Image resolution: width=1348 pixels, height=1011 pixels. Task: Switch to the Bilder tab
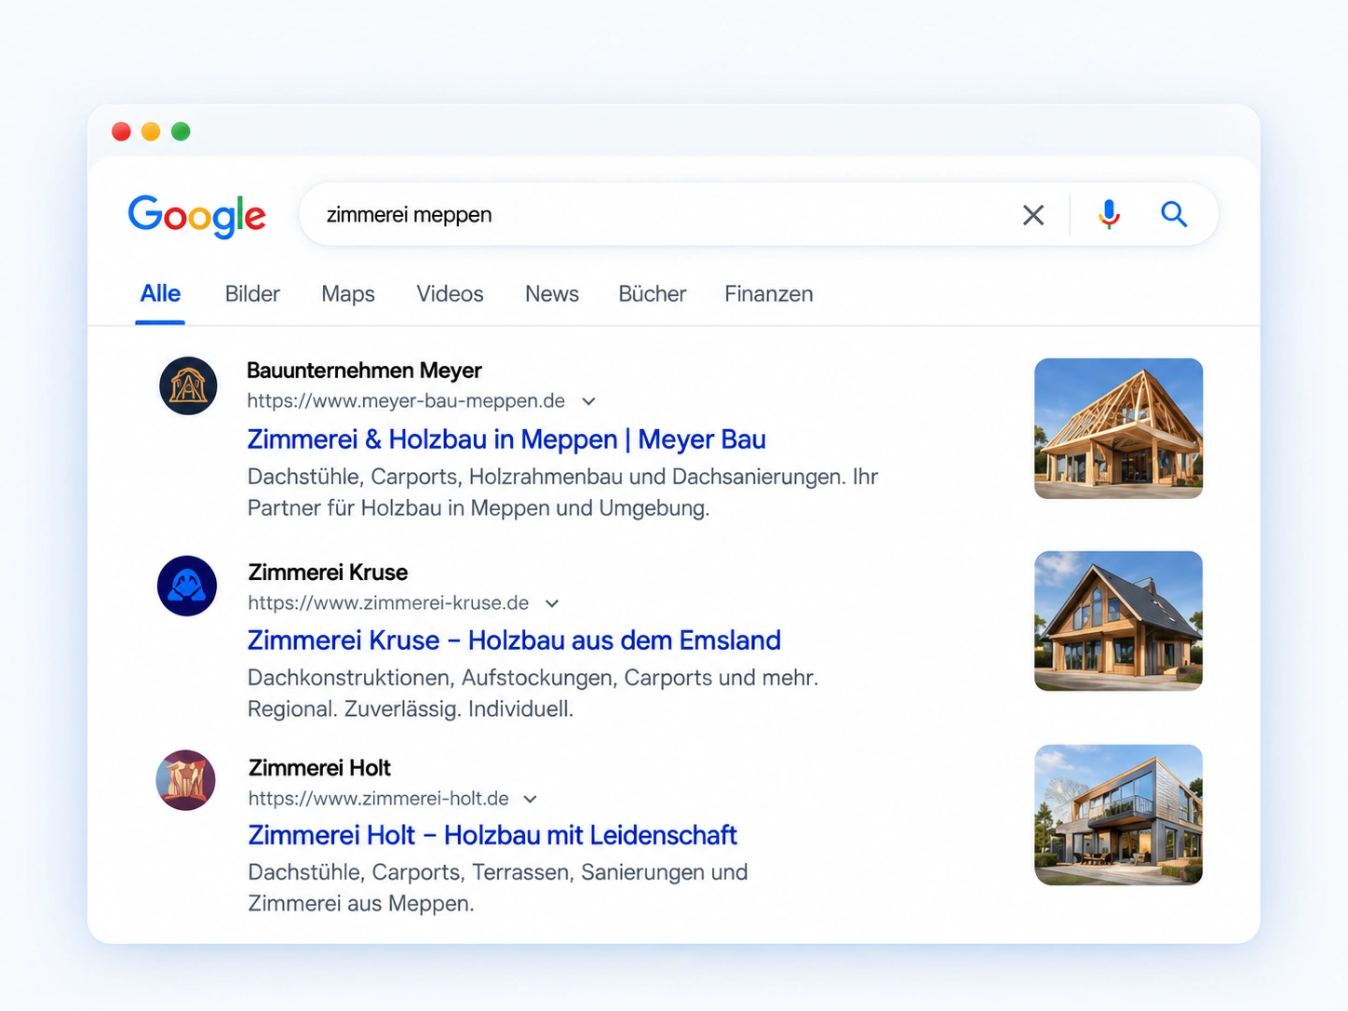click(x=252, y=294)
